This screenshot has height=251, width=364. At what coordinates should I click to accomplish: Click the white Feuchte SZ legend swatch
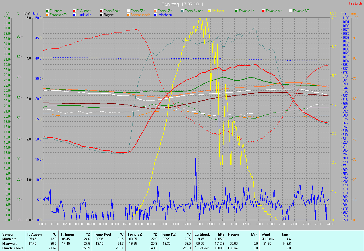290,11
